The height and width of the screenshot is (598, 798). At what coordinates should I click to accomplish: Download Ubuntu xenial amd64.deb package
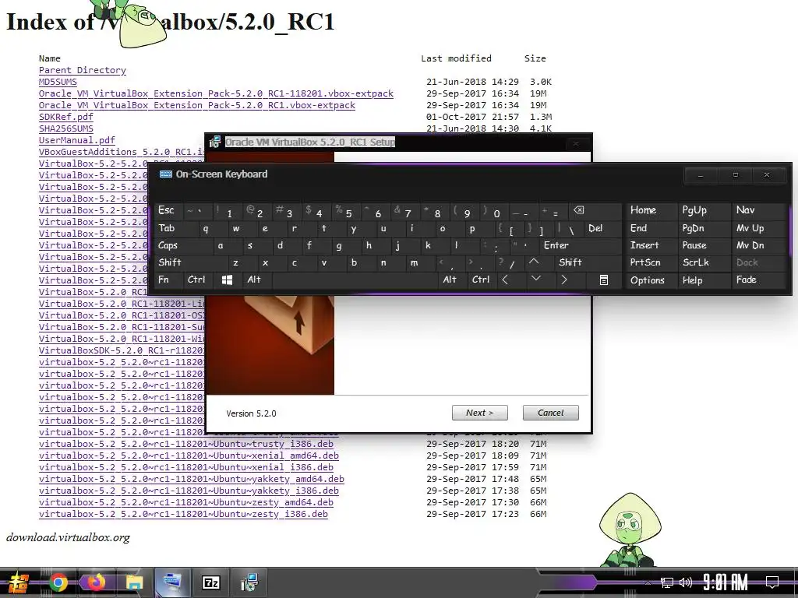coord(189,456)
